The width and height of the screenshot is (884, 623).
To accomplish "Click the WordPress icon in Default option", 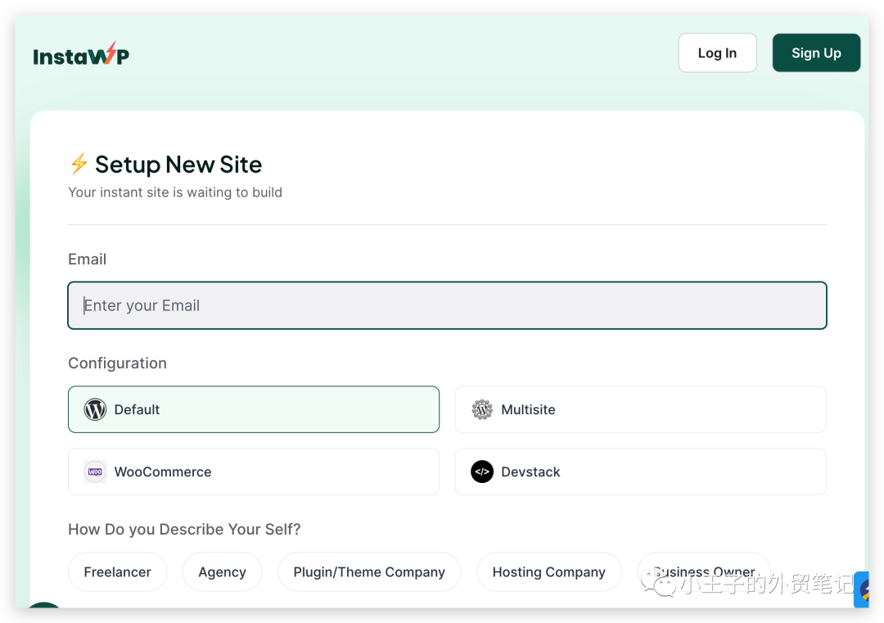I will pos(95,409).
